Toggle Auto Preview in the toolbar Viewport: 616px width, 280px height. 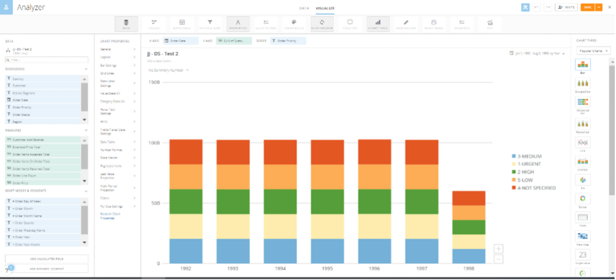coord(322,24)
